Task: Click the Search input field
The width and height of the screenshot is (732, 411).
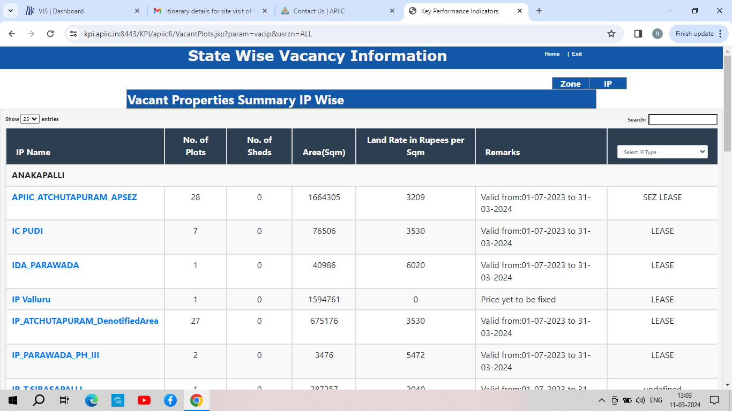Action: [x=683, y=119]
